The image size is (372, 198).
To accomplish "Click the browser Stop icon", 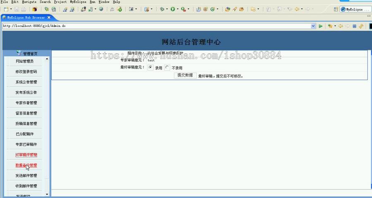I will pos(355,26).
